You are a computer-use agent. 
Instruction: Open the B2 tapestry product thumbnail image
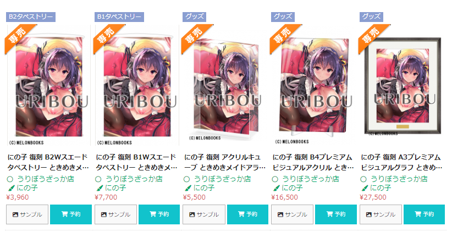click(48, 85)
